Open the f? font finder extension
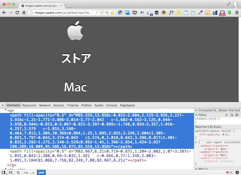 [171, 13]
